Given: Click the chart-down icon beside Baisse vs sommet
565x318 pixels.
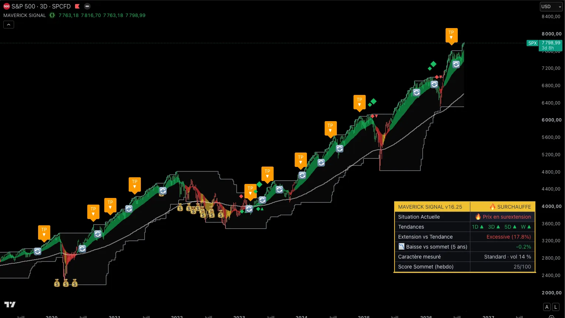Looking at the screenshot, I should click(x=402, y=246).
